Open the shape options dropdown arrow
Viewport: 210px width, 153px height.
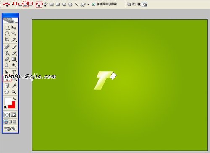click(88, 4)
